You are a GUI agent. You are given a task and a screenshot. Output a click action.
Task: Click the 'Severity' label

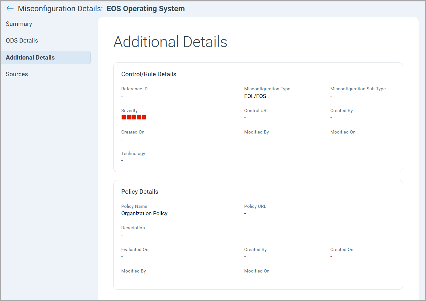[x=129, y=110]
